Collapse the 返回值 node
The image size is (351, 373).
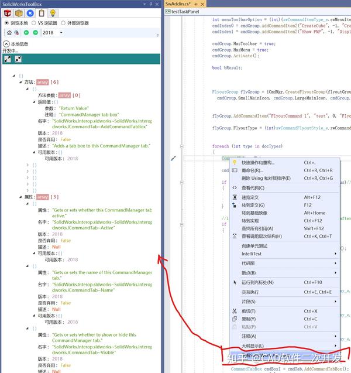click(34, 102)
